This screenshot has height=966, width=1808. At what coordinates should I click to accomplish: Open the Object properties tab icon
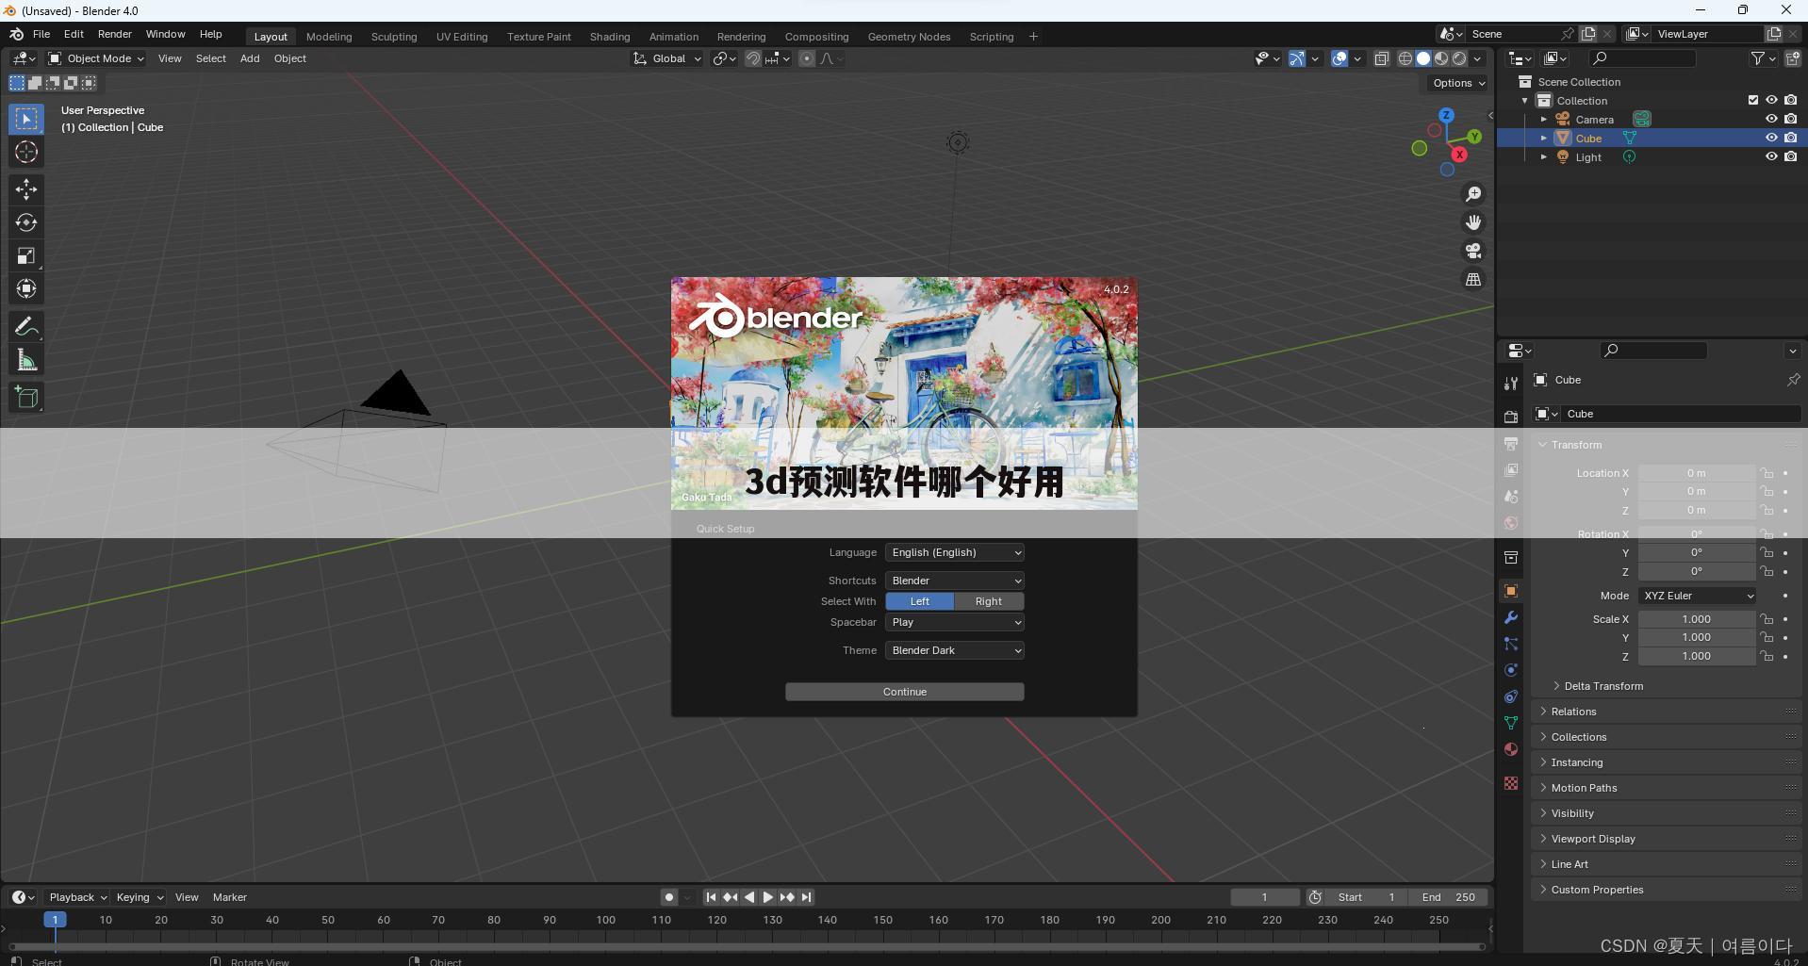[1511, 591]
